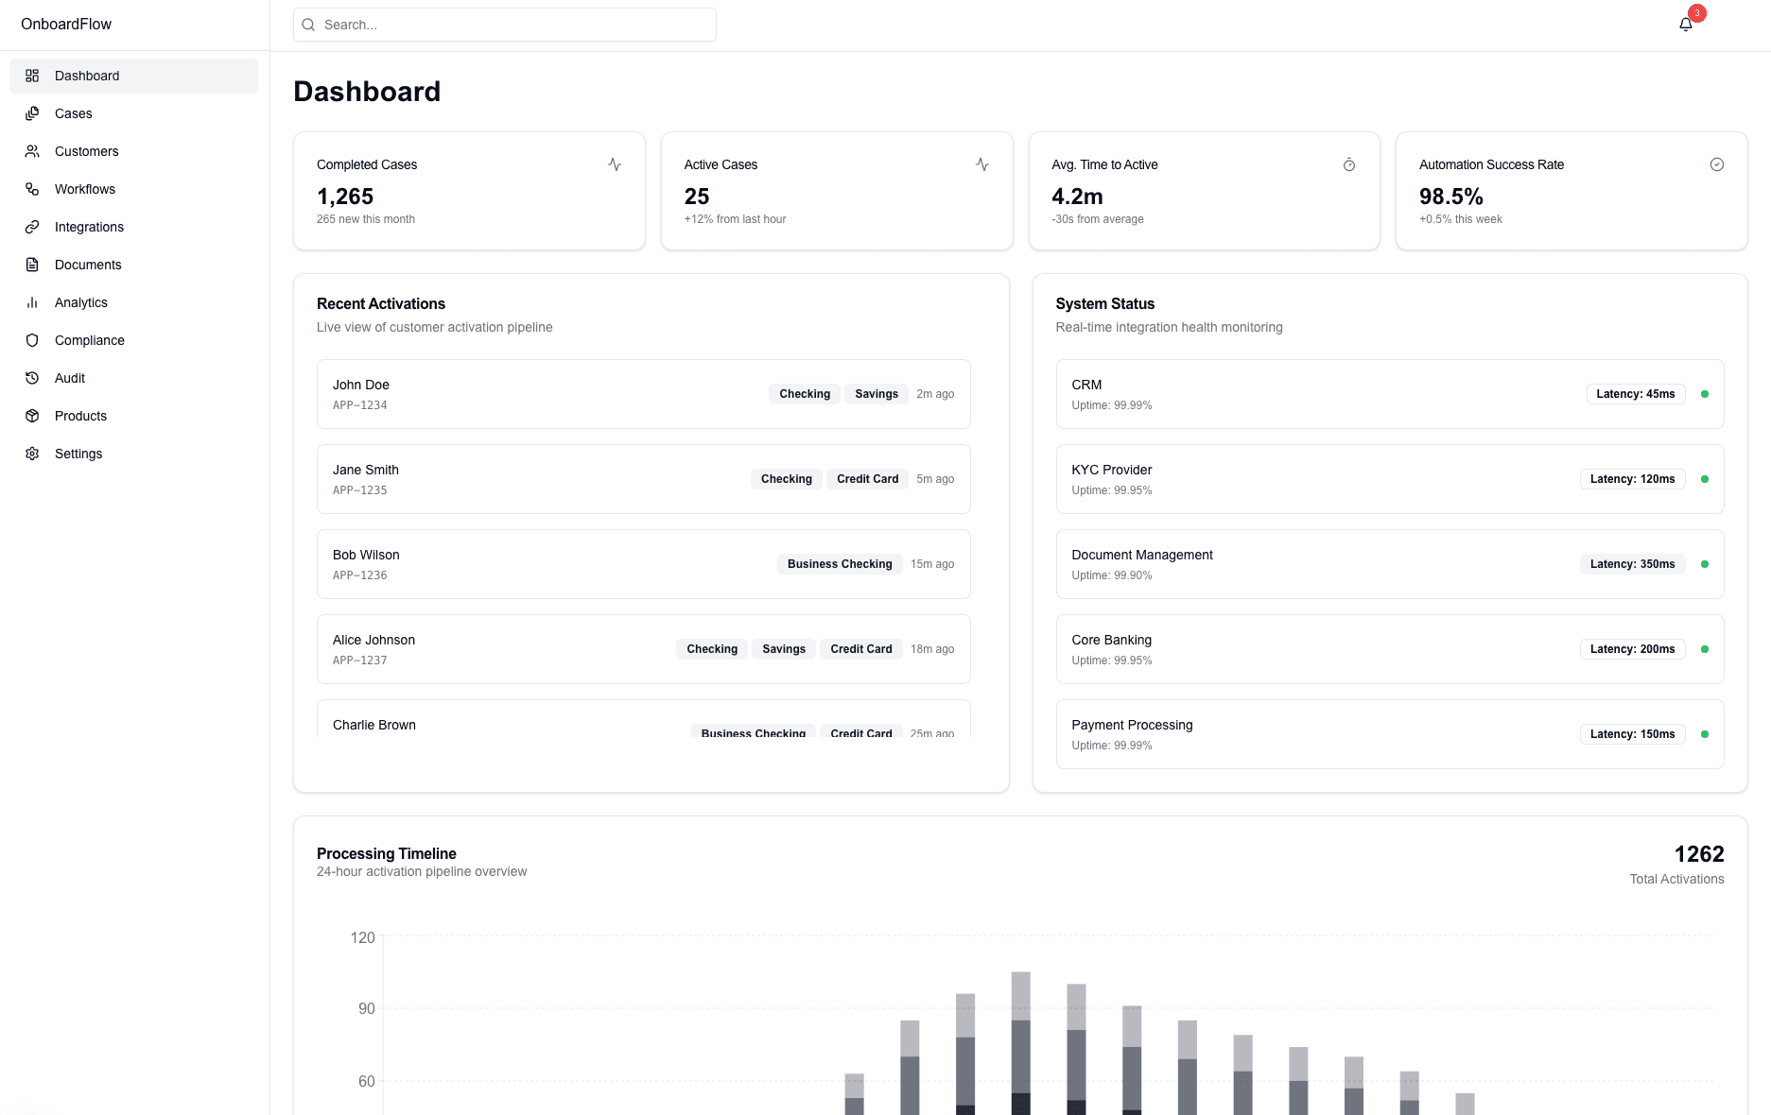Select Documents in the sidebar
This screenshot has height=1115, width=1771.
(133, 265)
